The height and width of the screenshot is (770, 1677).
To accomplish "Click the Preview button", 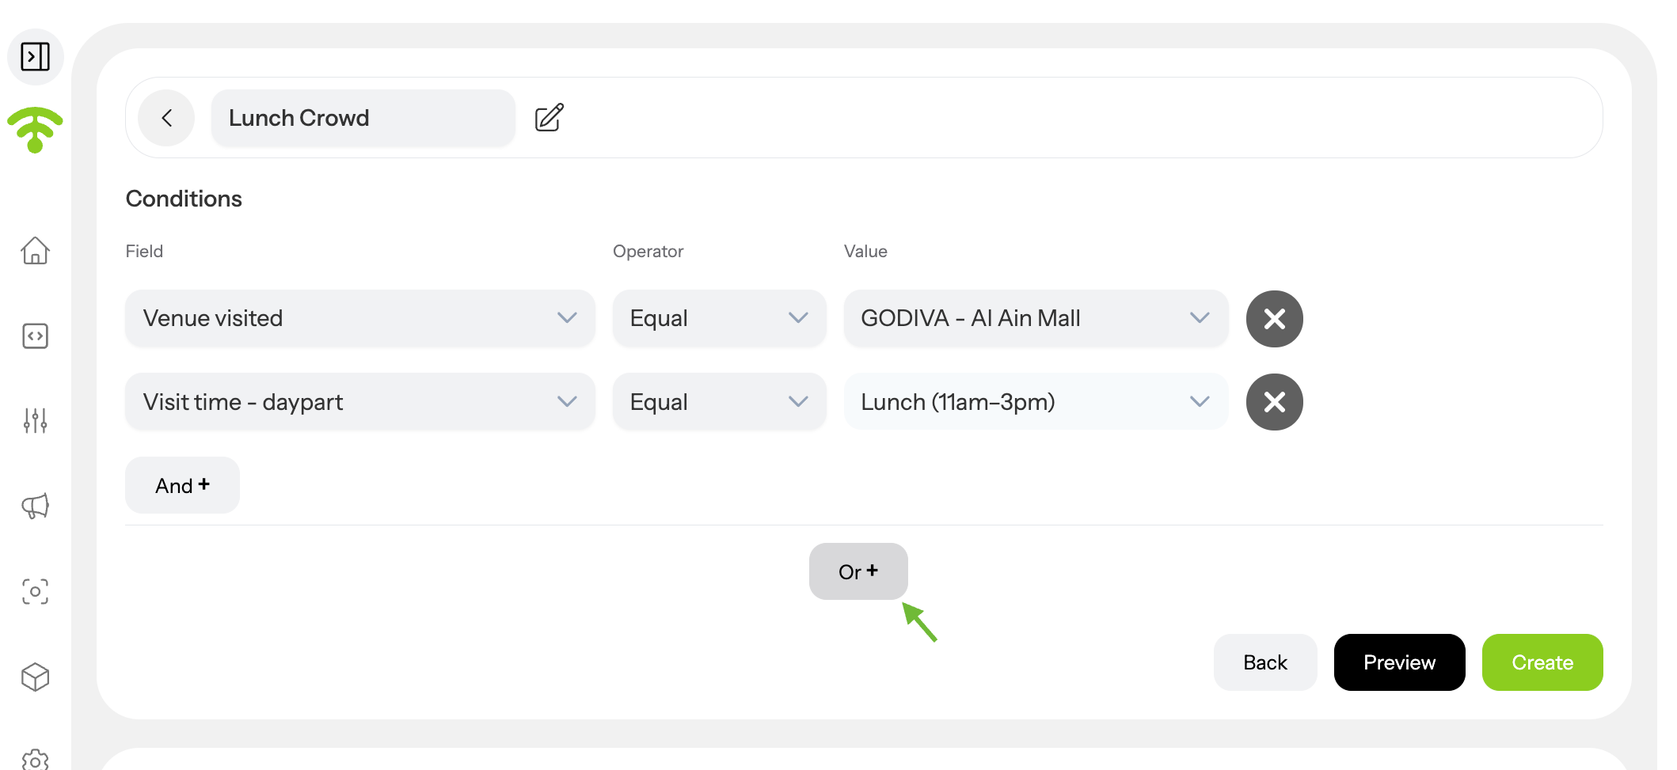I will point(1400,662).
